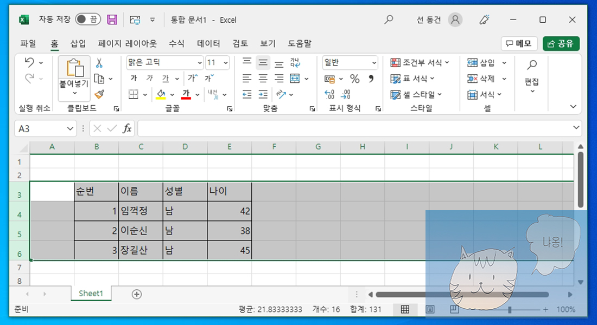The image size is (597, 325).
Task: Expand the font color dropdown arrow
Action: click(197, 95)
